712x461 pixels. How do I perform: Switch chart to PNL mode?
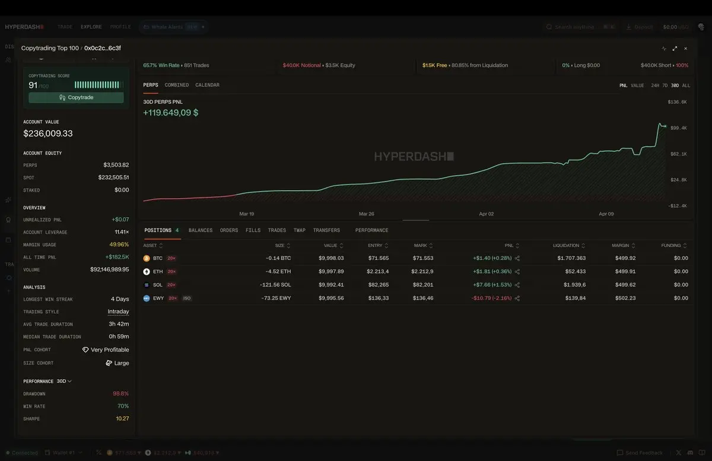[x=624, y=85]
